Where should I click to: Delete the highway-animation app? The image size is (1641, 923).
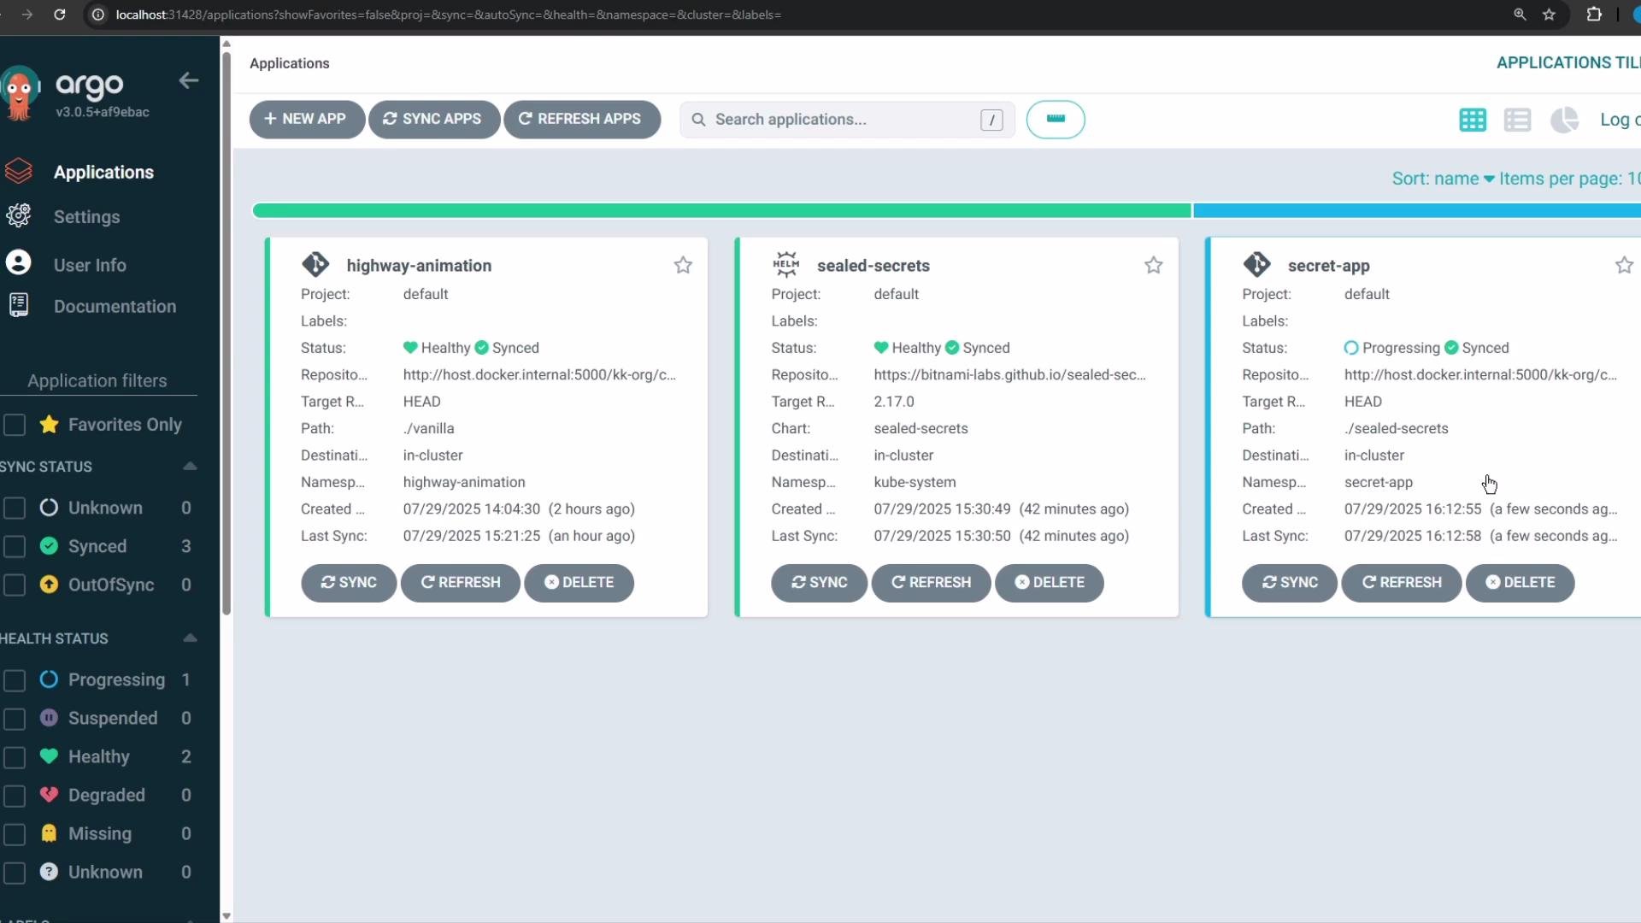(x=579, y=583)
